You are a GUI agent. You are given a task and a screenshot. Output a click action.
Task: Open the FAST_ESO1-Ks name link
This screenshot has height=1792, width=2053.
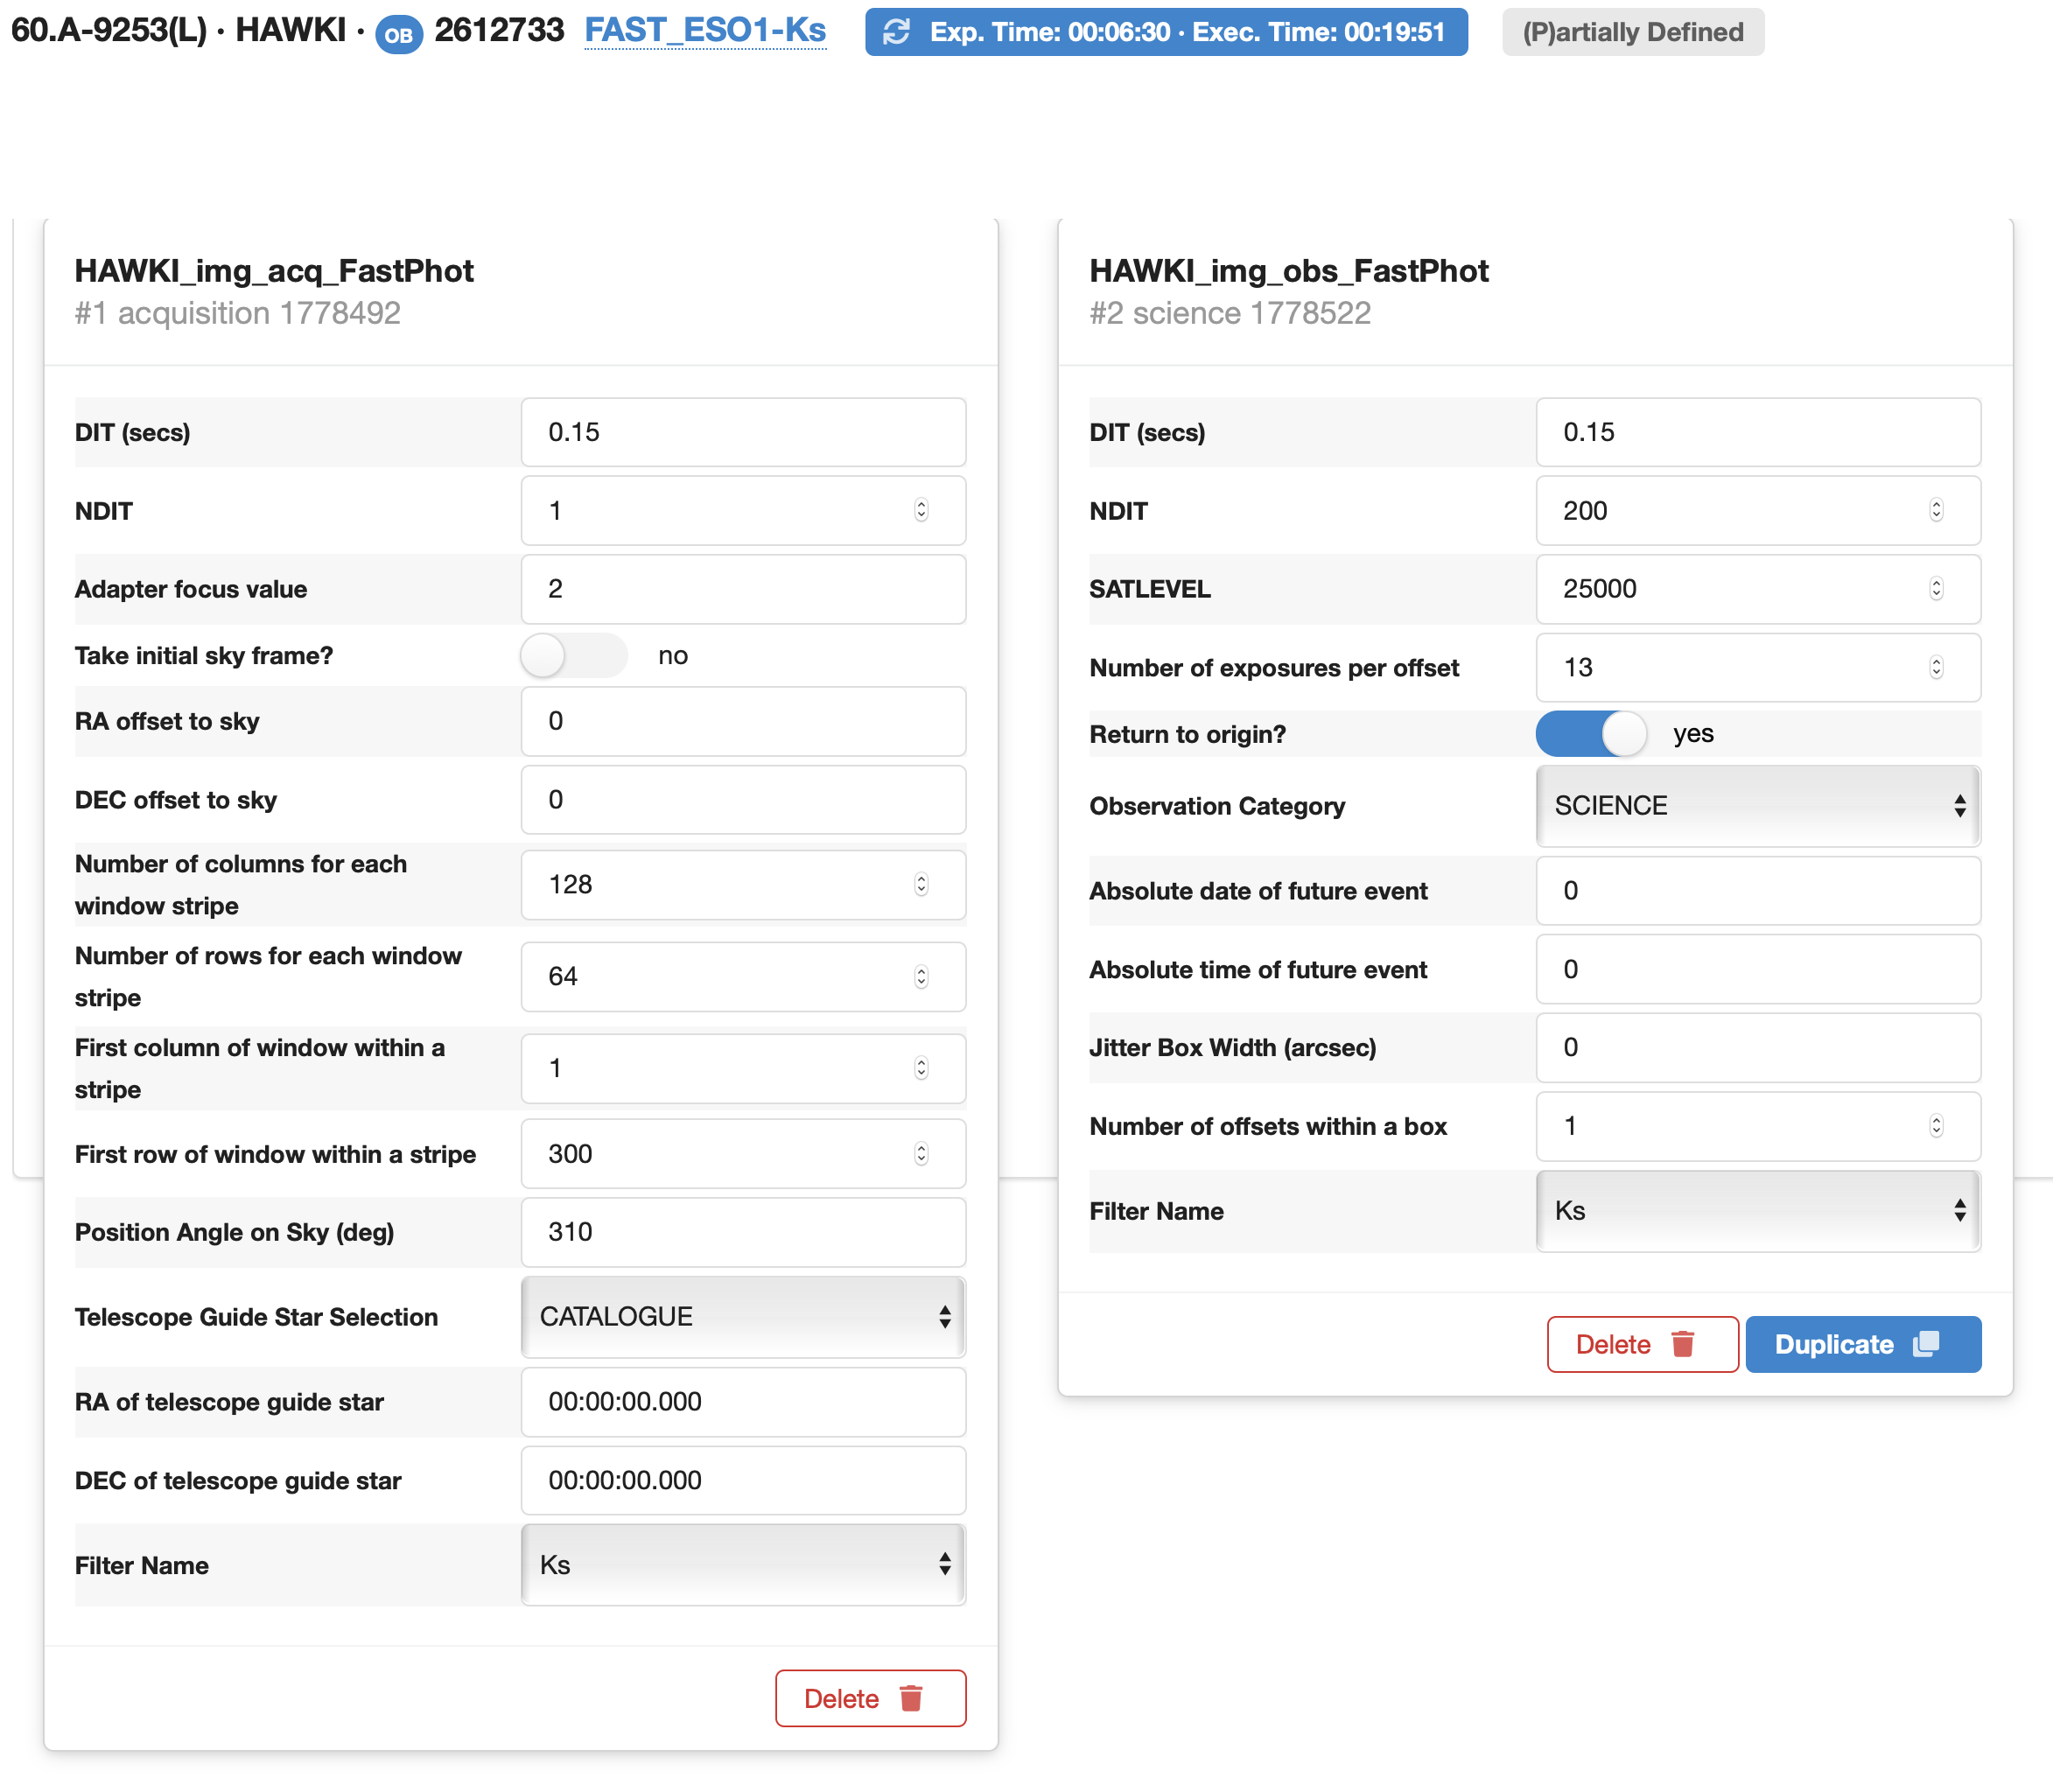705,31
